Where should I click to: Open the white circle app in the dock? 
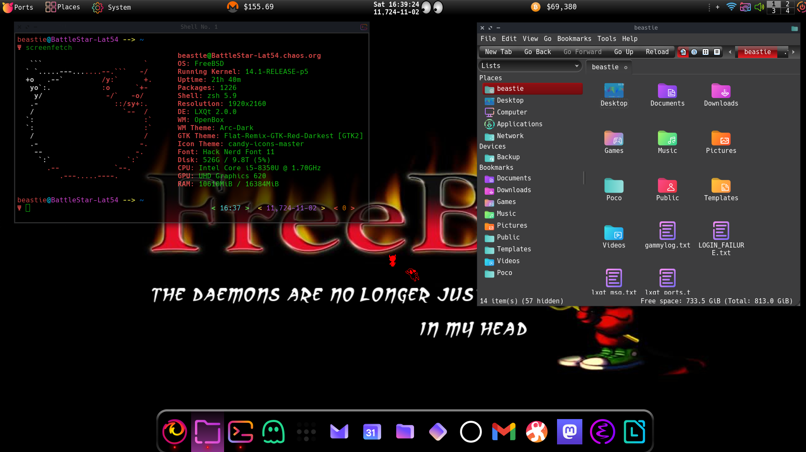point(471,431)
